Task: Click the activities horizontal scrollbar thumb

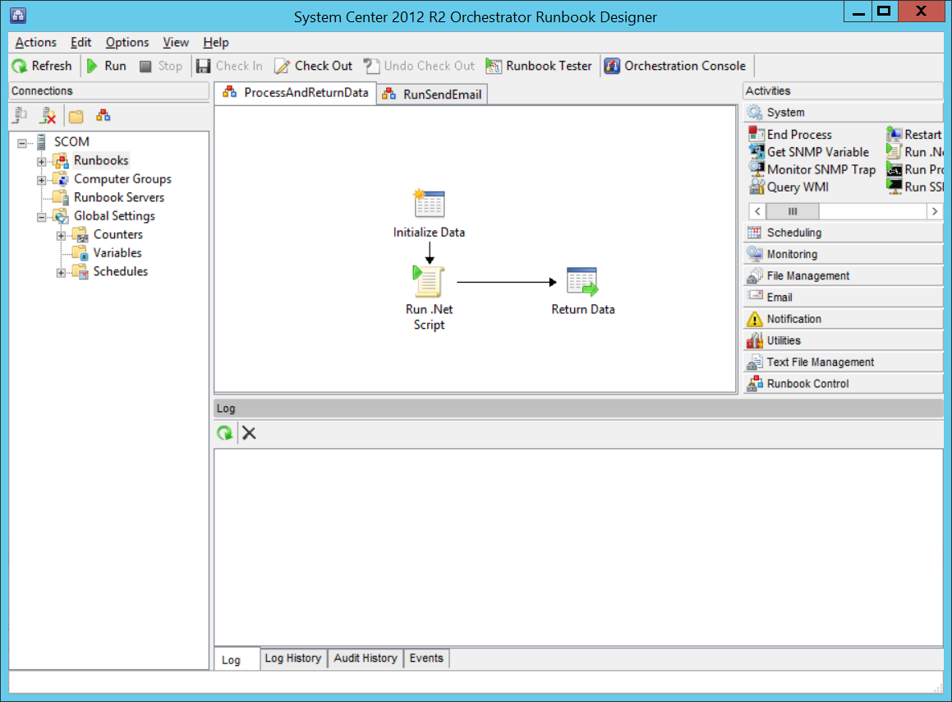Action: 793,211
